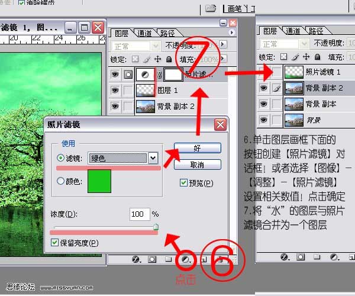
Task: Select 背景 layer name in right panel
Action: [x=314, y=120]
